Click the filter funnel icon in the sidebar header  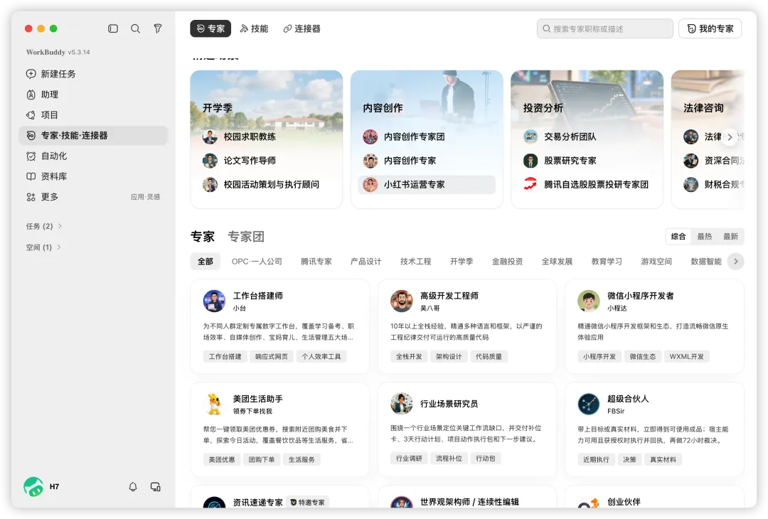coord(158,28)
